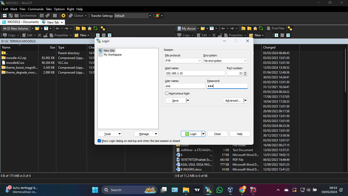The width and height of the screenshot is (348, 196).
Task: Click left panel select-all check icon
Action: [x=109, y=35]
